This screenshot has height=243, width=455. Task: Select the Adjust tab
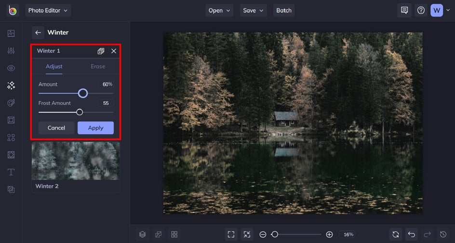[54, 66]
